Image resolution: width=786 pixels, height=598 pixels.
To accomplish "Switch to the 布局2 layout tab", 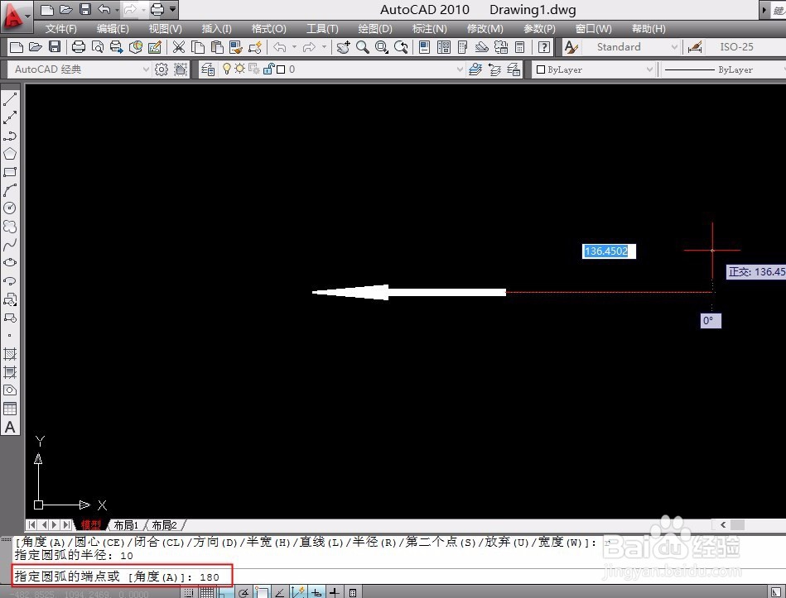I will click(x=164, y=525).
